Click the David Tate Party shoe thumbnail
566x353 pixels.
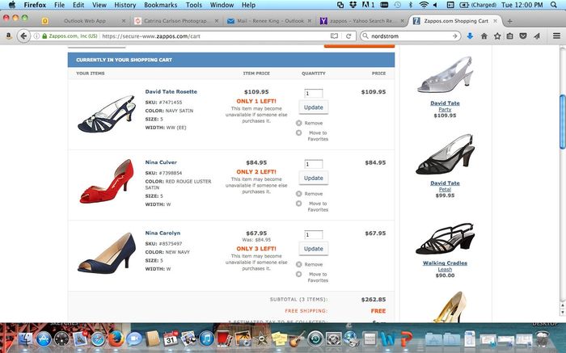[444, 78]
